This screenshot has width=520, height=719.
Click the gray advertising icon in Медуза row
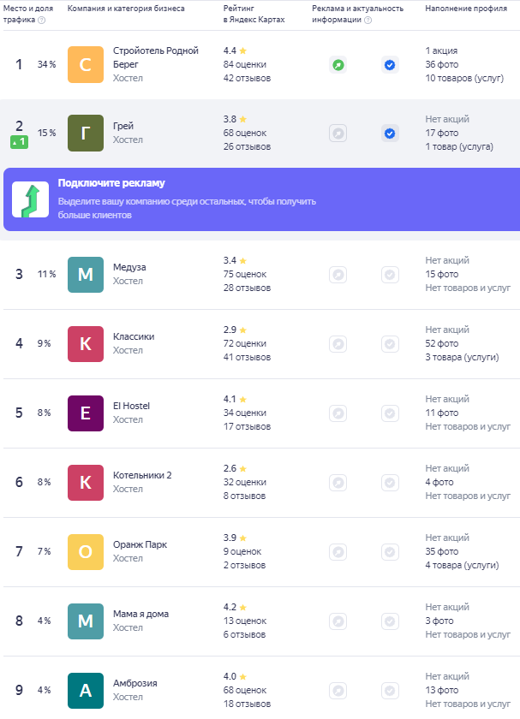point(338,275)
